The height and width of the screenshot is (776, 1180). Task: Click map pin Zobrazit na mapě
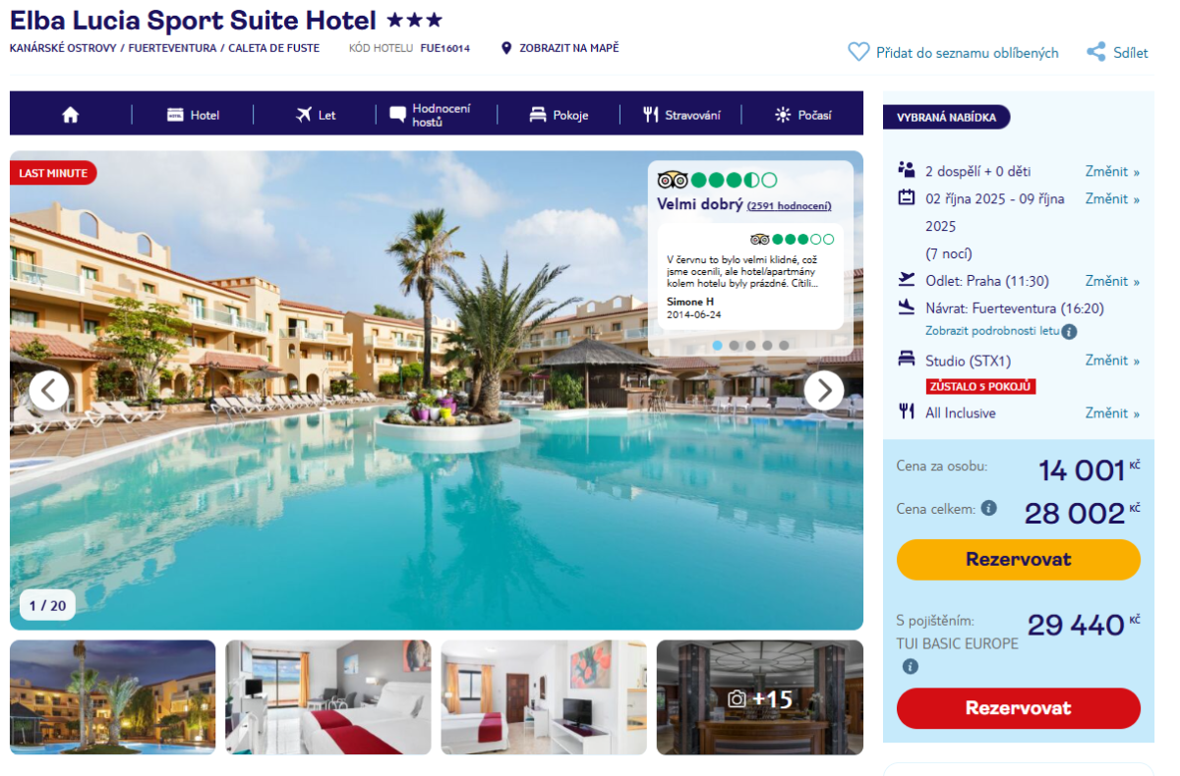tap(506, 48)
